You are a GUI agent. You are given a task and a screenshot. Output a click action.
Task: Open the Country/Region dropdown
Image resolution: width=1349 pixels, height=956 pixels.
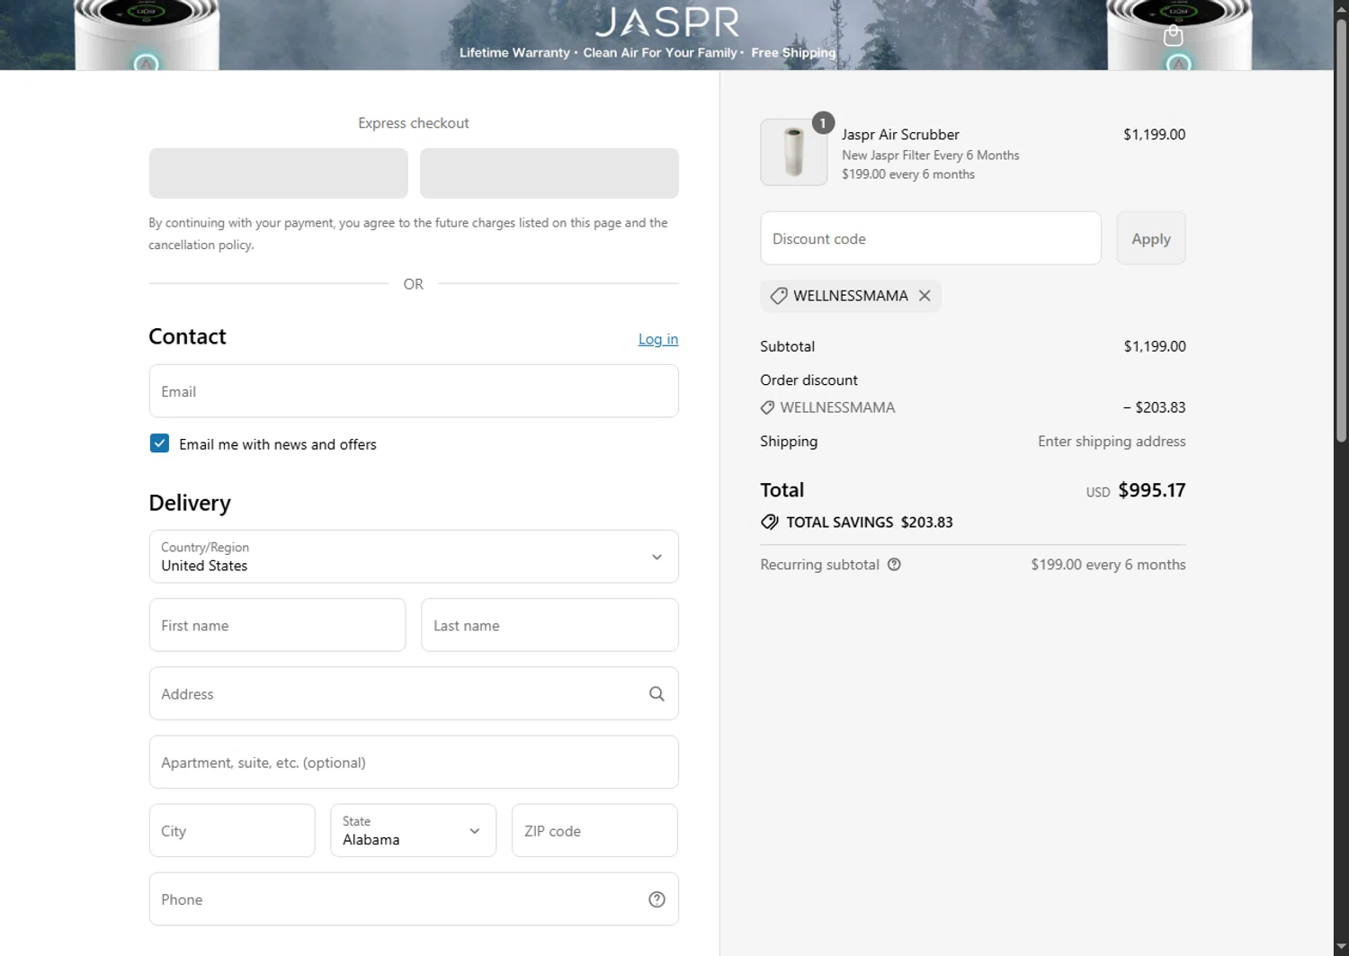pyautogui.click(x=414, y=557)
